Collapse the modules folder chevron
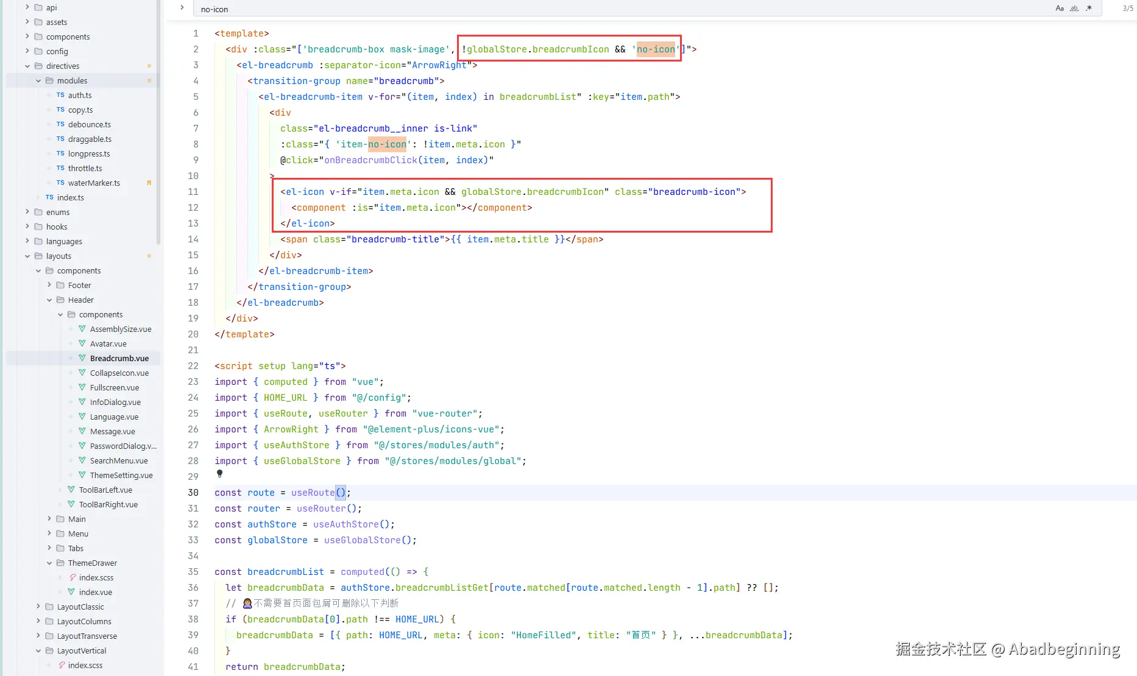 coord(38,80)
